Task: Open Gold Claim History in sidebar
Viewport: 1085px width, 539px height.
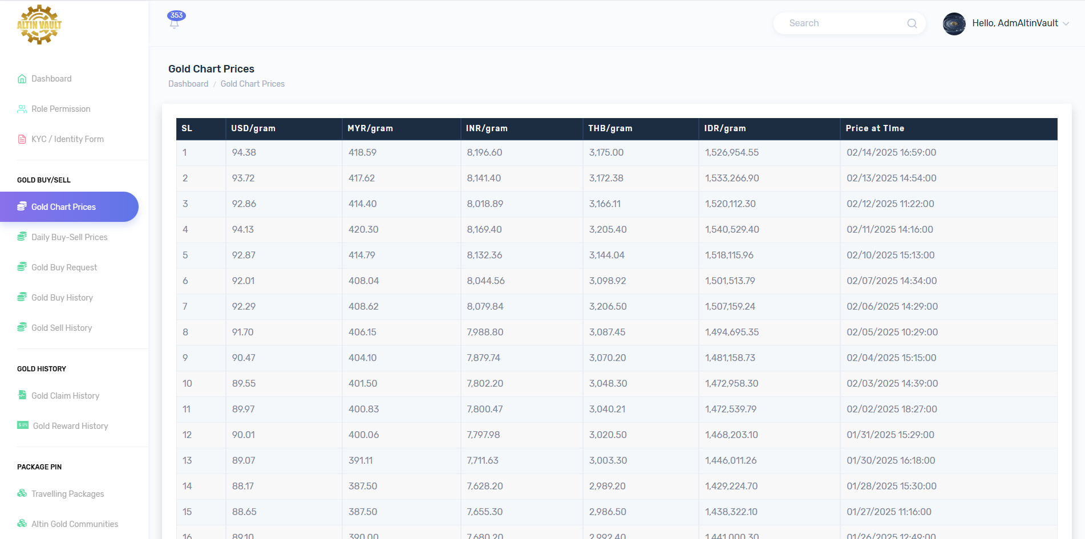Action: (65, 396)
